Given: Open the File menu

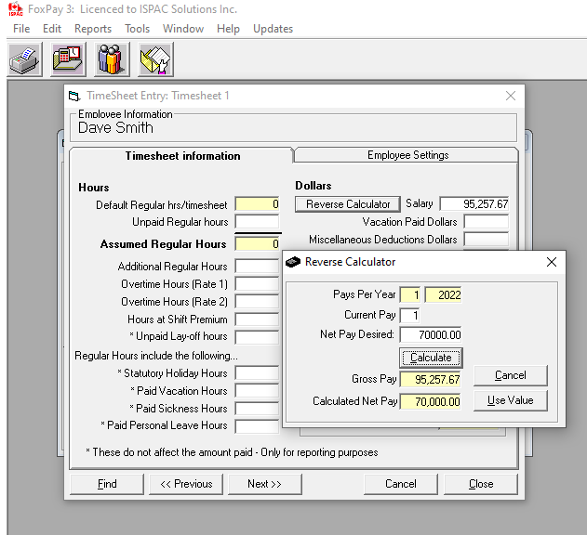Looking at the screenshot, I should point(21,29).
